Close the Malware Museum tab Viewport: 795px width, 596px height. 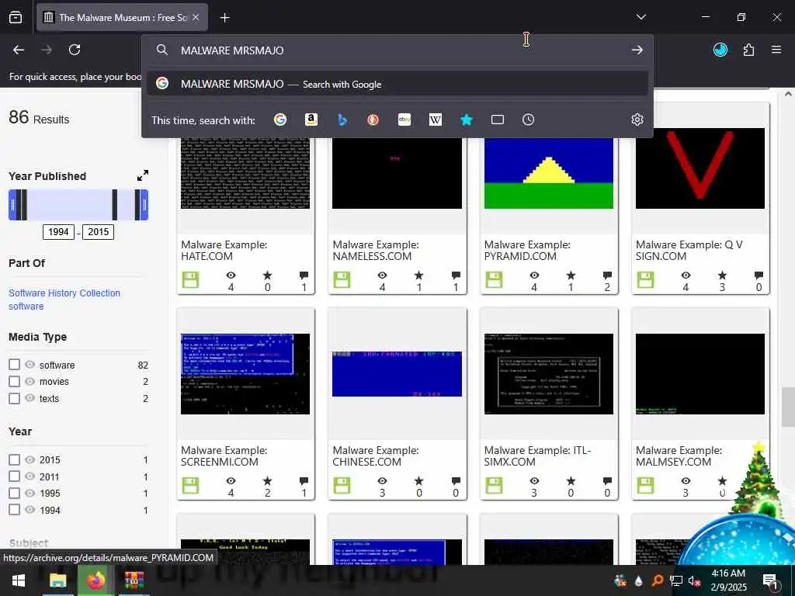[x=196, y=17]
